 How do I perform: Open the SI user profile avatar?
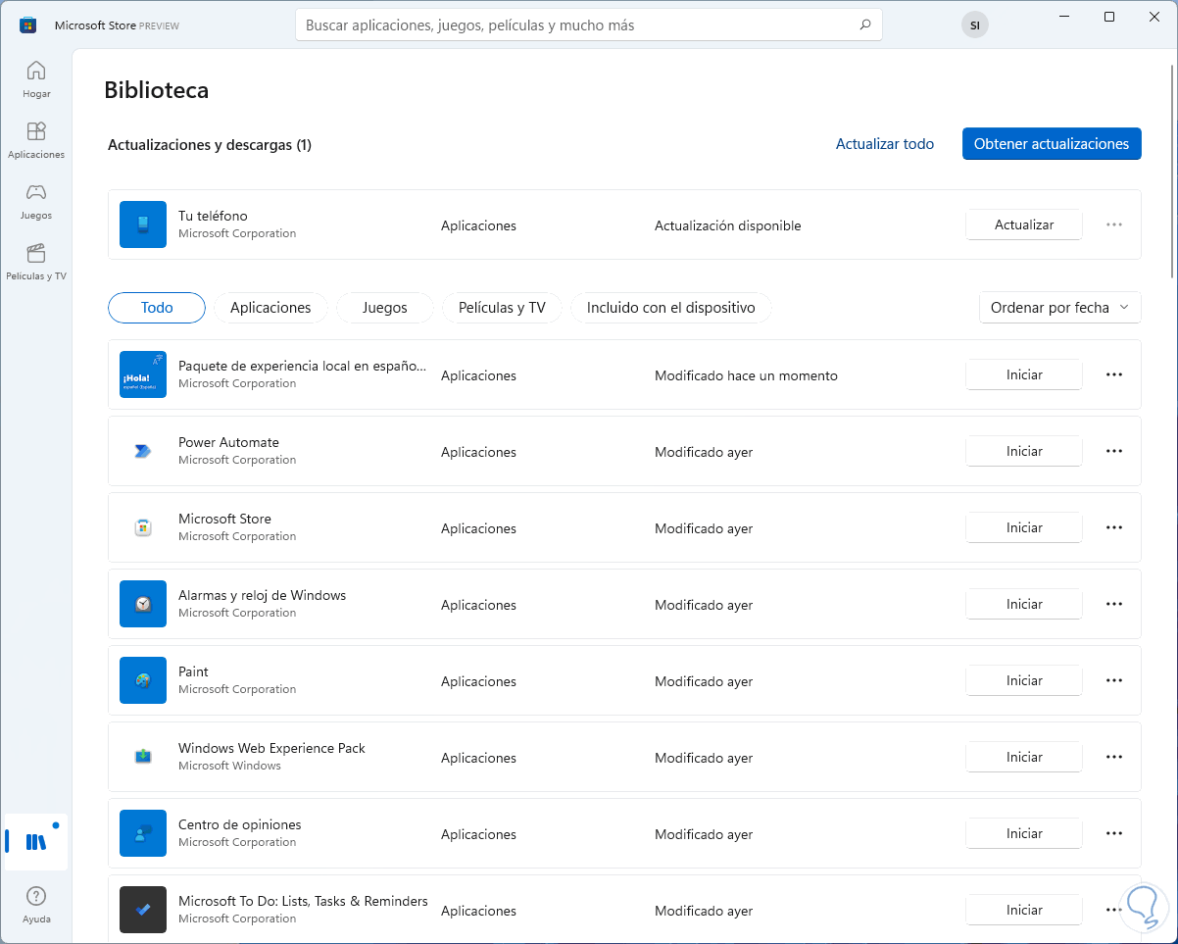click(974, 25)
